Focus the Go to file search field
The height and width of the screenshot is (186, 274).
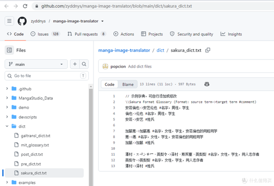46,76
